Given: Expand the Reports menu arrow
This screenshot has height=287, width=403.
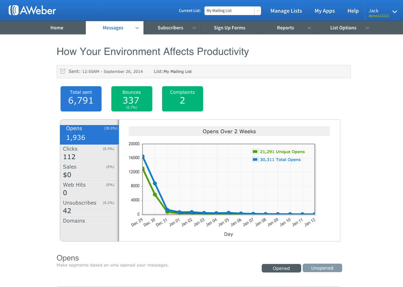Looking at the screenshot, I should tap(309, 28).
